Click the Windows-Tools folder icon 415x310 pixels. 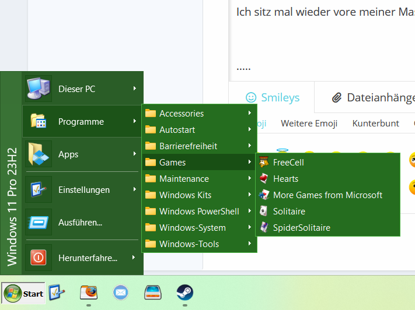click(x=151, y=244)
